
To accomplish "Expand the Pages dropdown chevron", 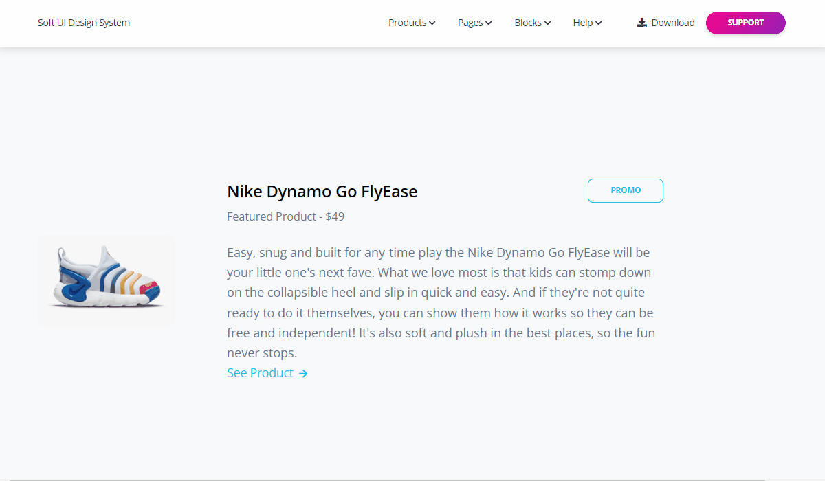I will tap(489, 23).
